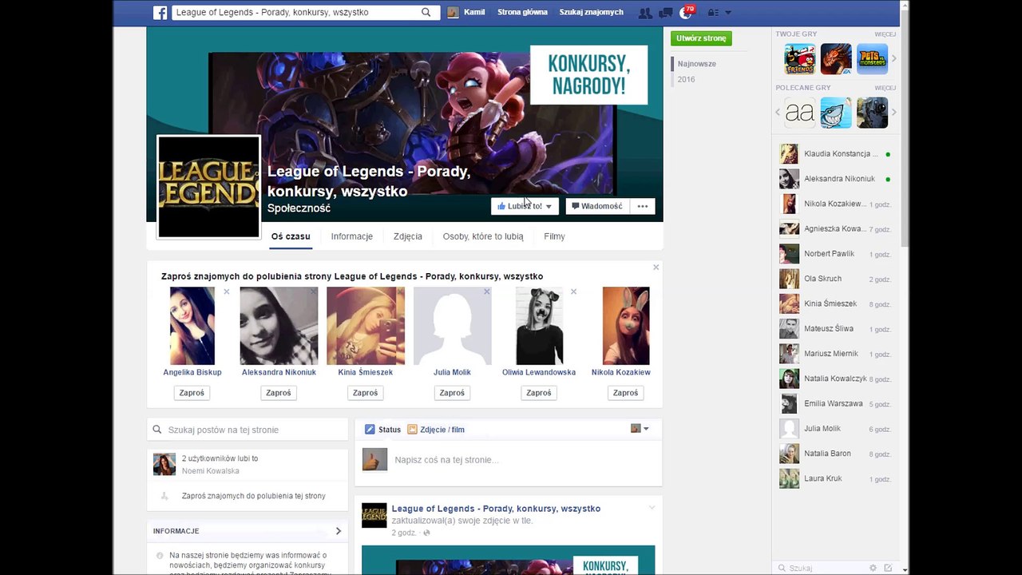Show next recommended games arrow

(894, 113)
